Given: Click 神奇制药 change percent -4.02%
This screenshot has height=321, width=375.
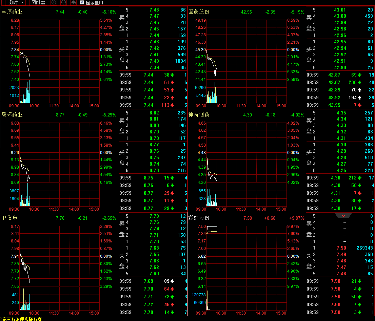Looking at the screenshot, I should click(x=297, y=115).
